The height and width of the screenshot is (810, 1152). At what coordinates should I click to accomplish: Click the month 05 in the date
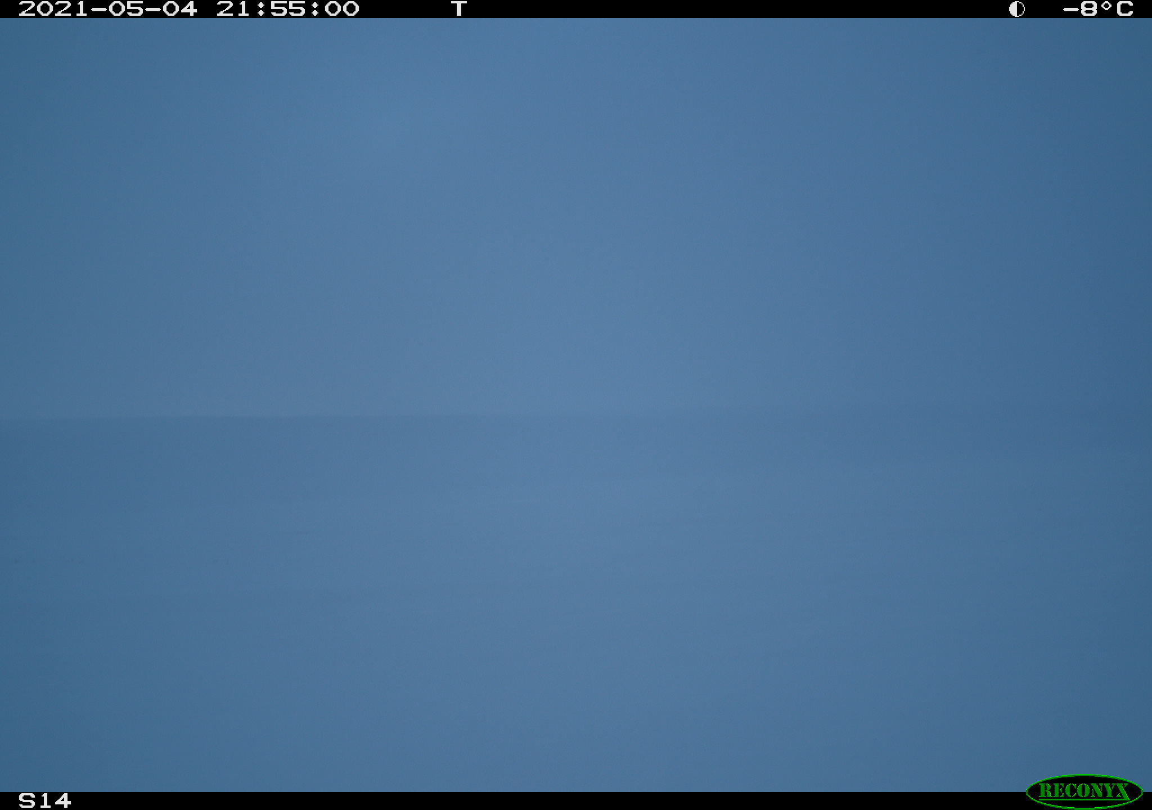pyautogui.click(x=125, y=9)
